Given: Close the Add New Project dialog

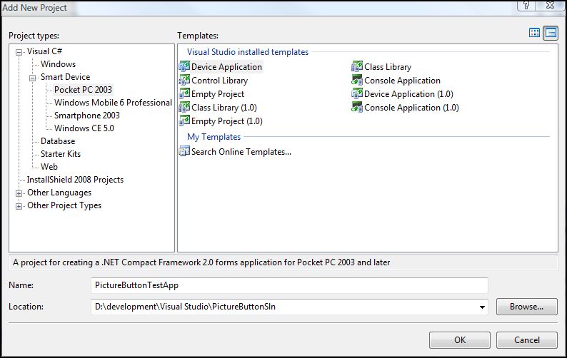Looking at the screenshot, I should [x=551, y=5].
